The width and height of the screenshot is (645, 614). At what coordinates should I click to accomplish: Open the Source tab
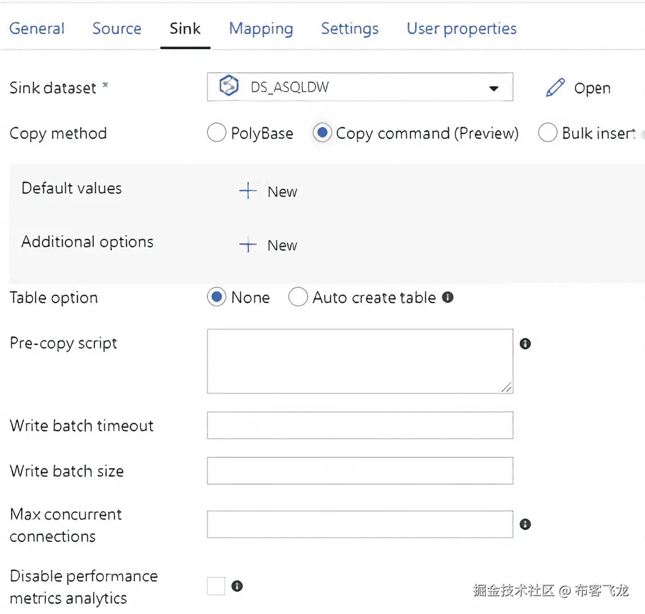pyautogui.click(x=117, y=28)
